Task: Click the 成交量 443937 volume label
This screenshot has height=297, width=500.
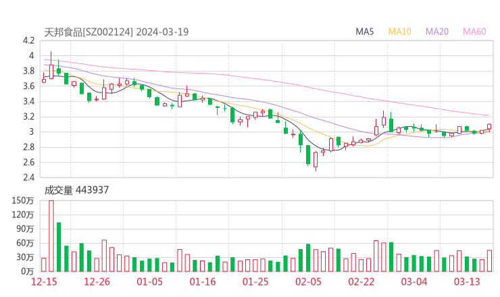Action: (x=76, y=190)
